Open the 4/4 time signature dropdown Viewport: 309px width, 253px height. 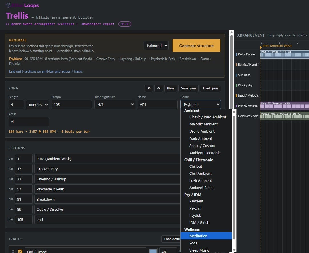[115, 105]
